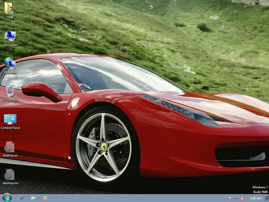Open the clock showing 5:38 AM
This screenshot has width=269, height=202.
[256, 198]
